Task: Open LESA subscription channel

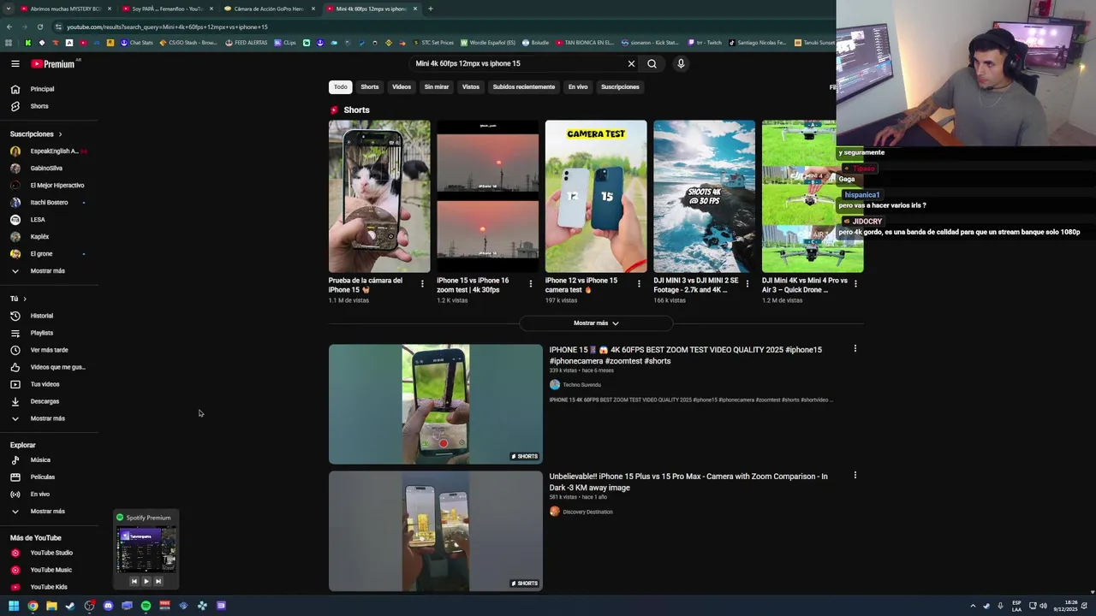Action: click(38, 220)
